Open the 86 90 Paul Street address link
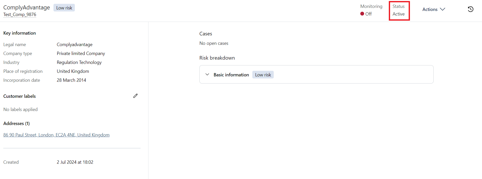Image resolution: width=482 pixels, height=179 pixels. click(x=56, y=135)
